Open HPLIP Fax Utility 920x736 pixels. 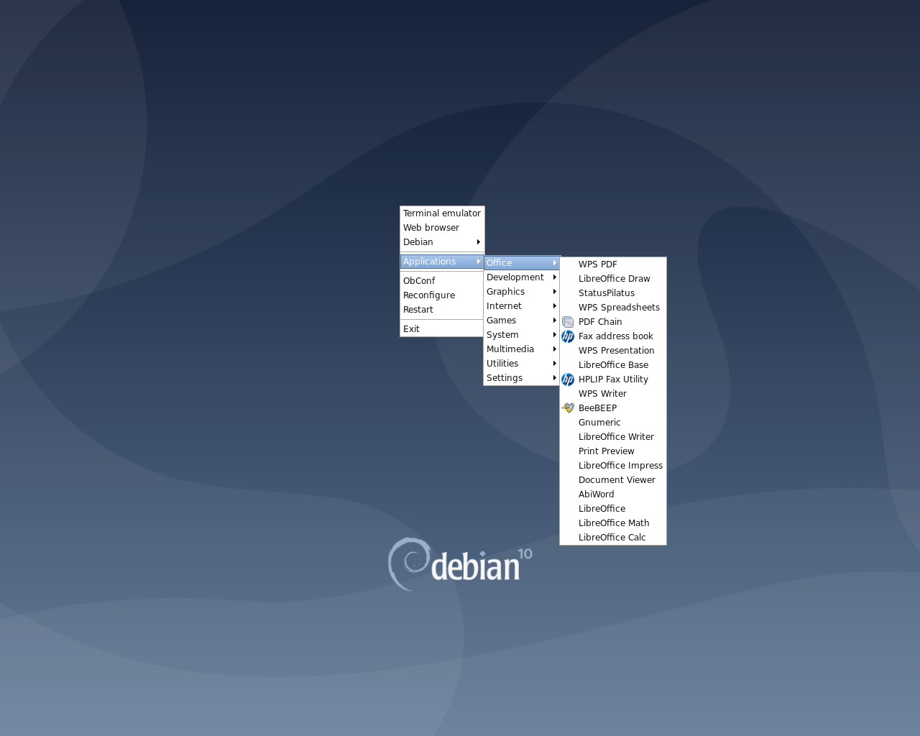coord(613,379)
